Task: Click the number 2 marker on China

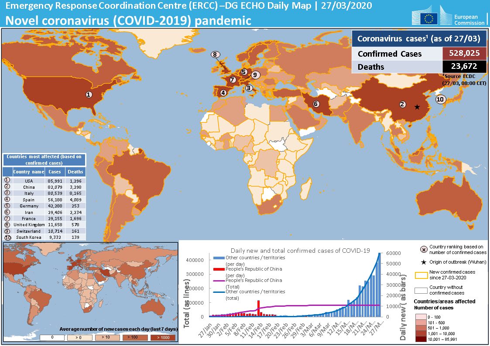Action: [403, 104]
